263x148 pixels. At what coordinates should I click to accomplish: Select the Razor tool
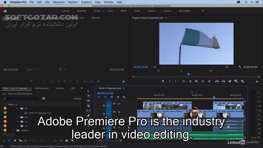(88, 106)
